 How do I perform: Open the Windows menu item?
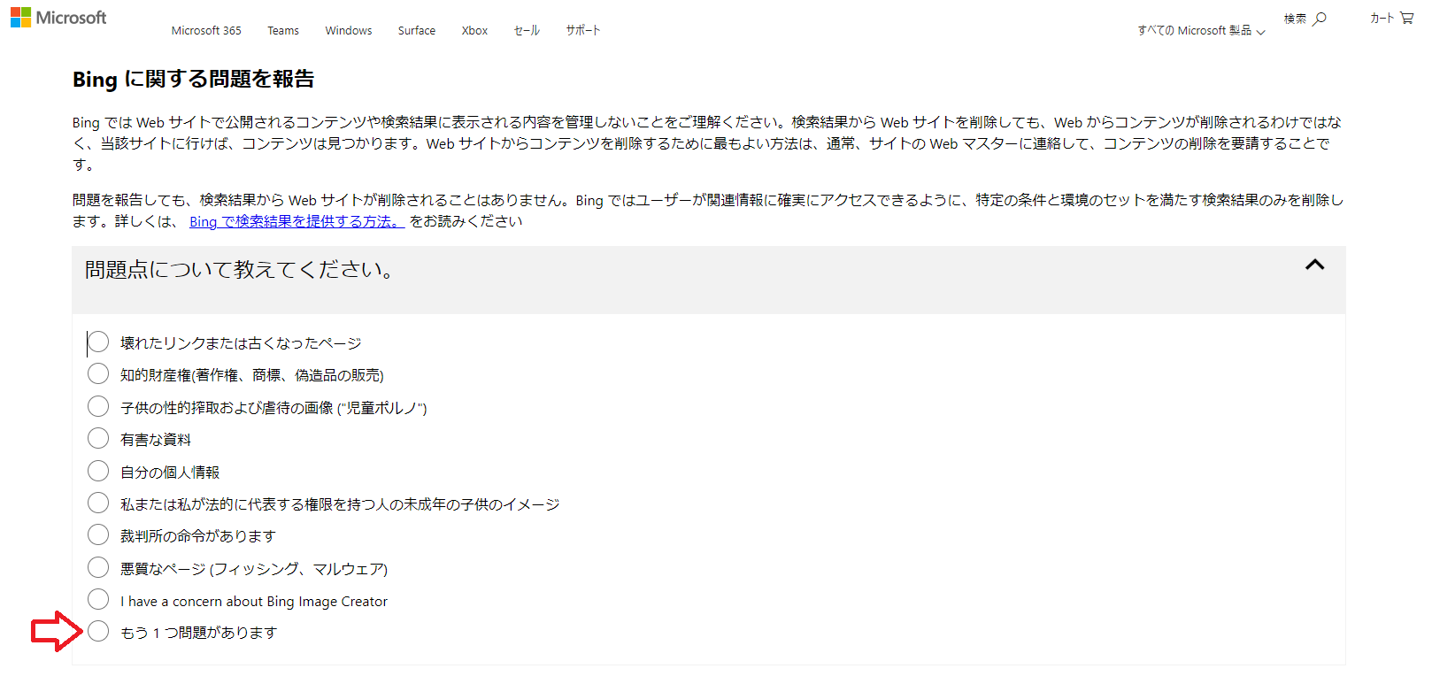click(x=349, y=30)
